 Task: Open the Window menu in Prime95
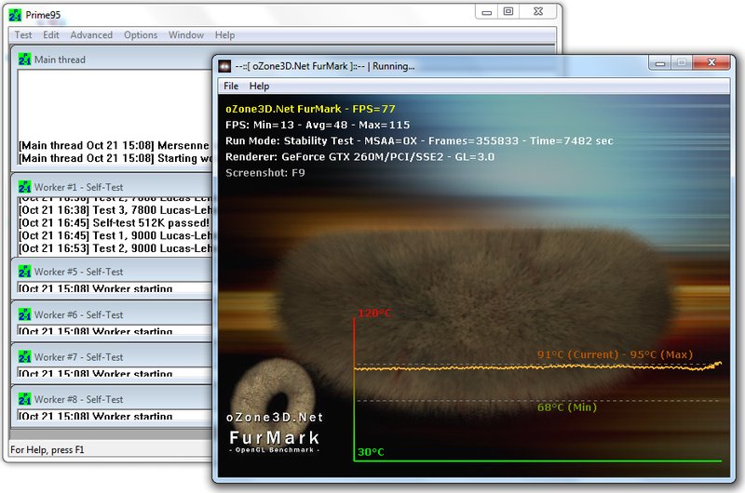click(x=186, y=35)
